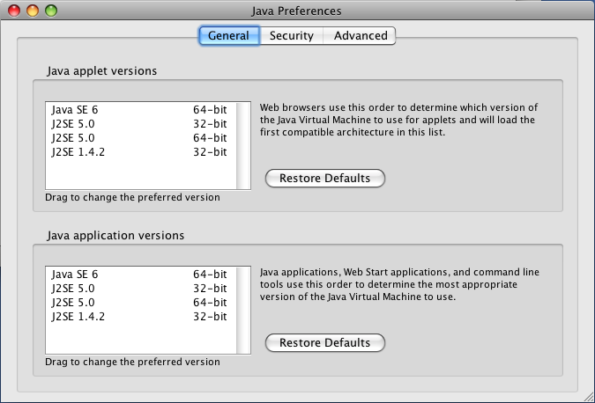Select J2SE 5.0 64-bit in applet versions list
Image resolution: width=595 pixels, height=403 pixels.
[141, 138]
